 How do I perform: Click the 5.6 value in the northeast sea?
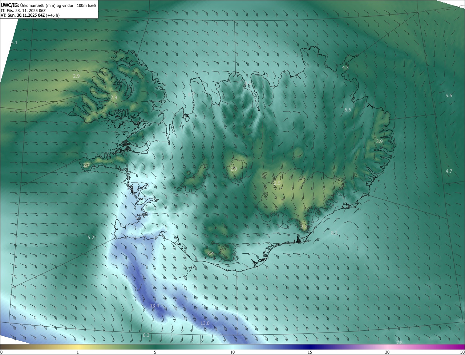tap(449, 96)
